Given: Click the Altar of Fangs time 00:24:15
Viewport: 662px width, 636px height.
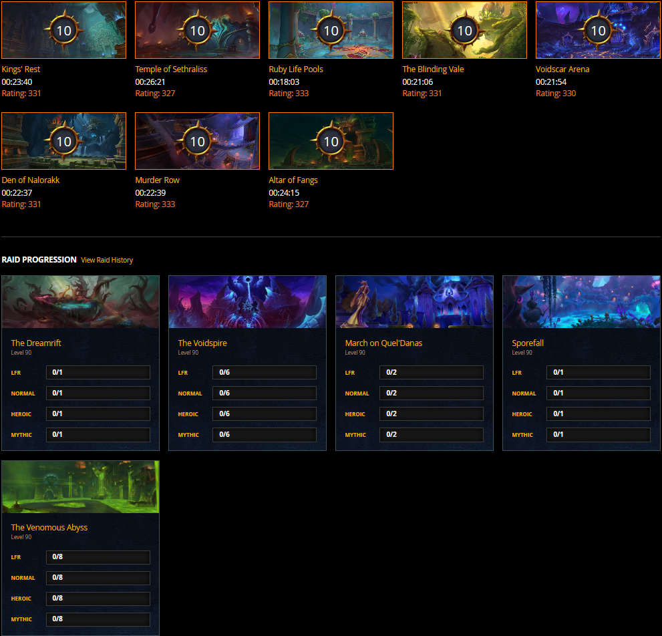Looking at the screenshot, I should coord(284,193).
